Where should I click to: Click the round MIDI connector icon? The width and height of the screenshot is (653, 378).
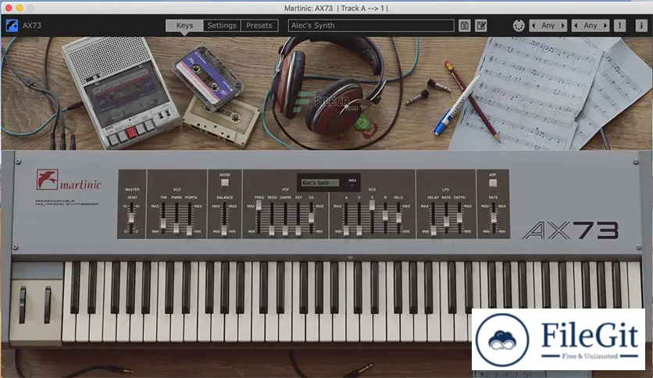pos(519,26)
